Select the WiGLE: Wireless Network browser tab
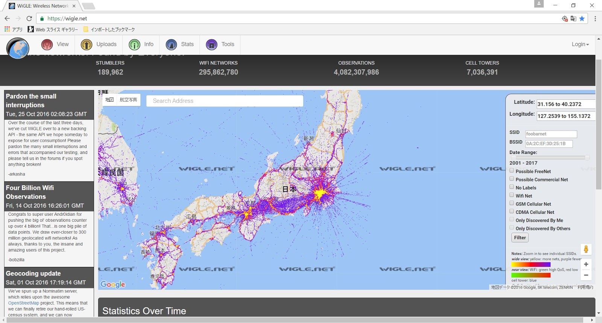The width and height of the screenshot is (602, 323). coord(42,6)
